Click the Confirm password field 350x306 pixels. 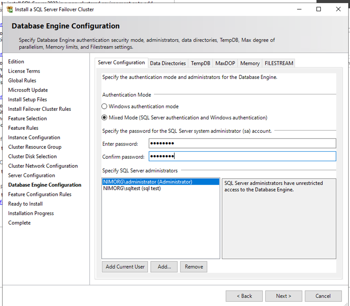tap(241, 156)
